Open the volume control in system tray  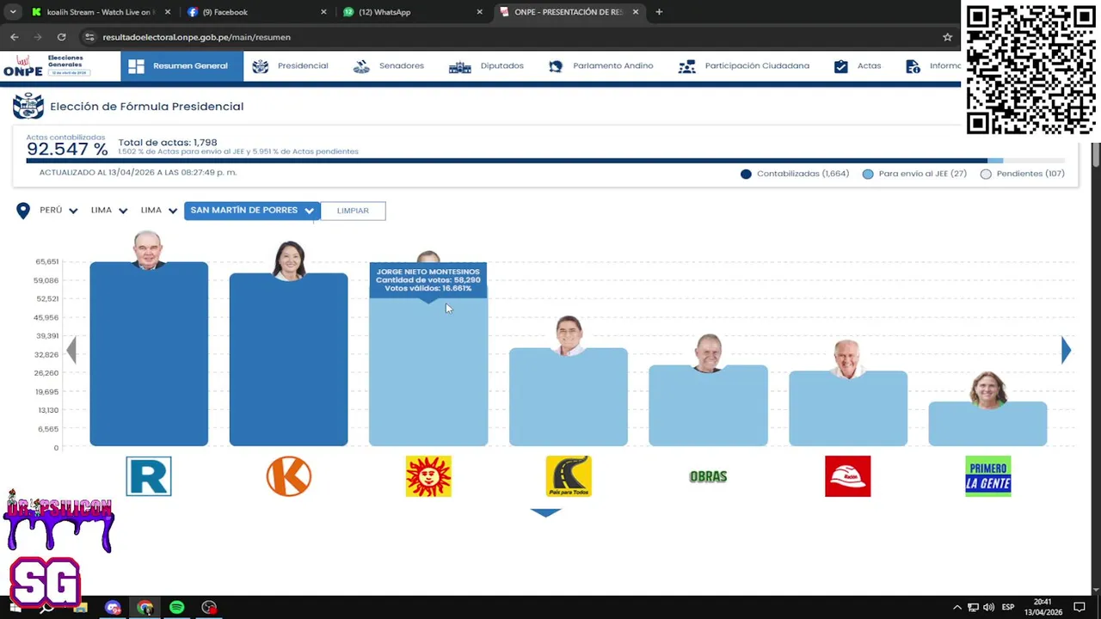[988, 608]
